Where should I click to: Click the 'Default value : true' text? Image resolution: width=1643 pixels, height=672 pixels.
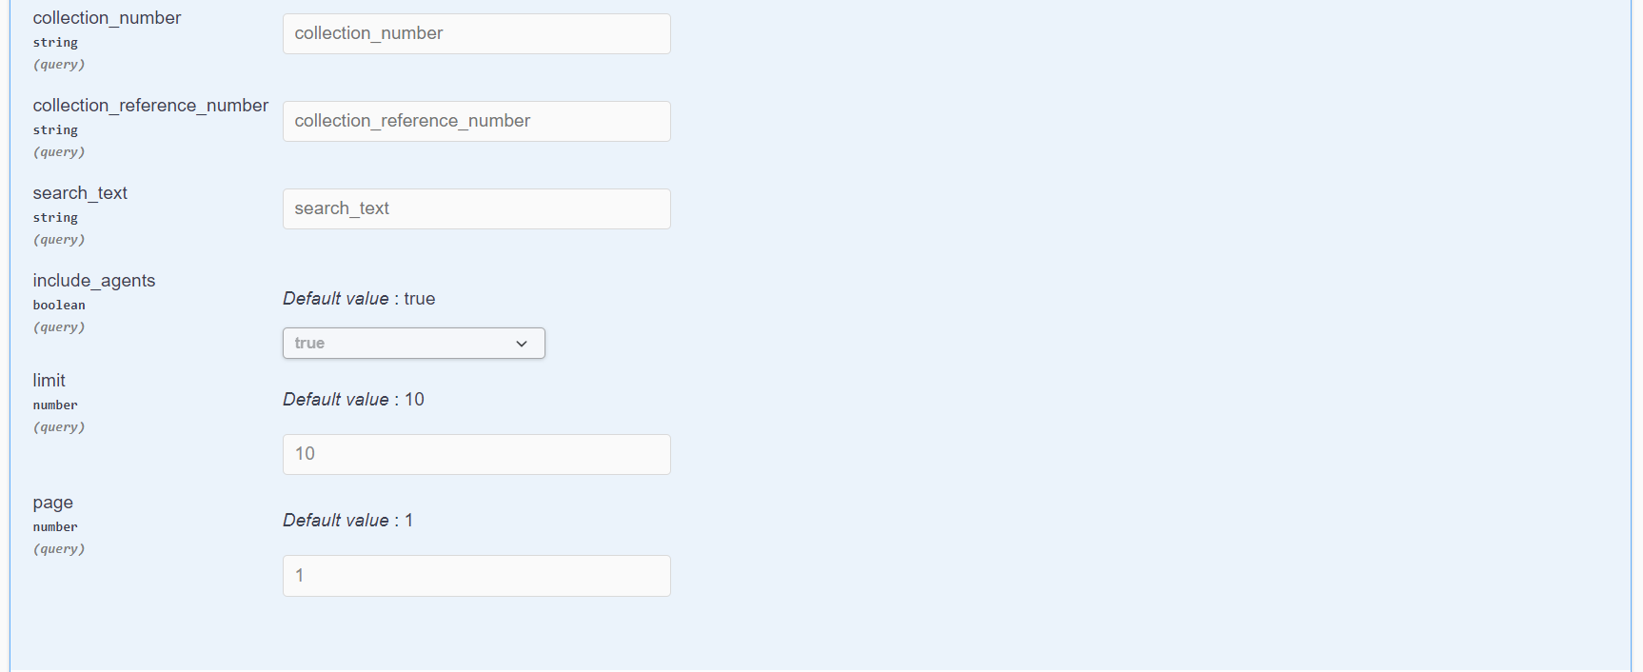coord(359,299)
